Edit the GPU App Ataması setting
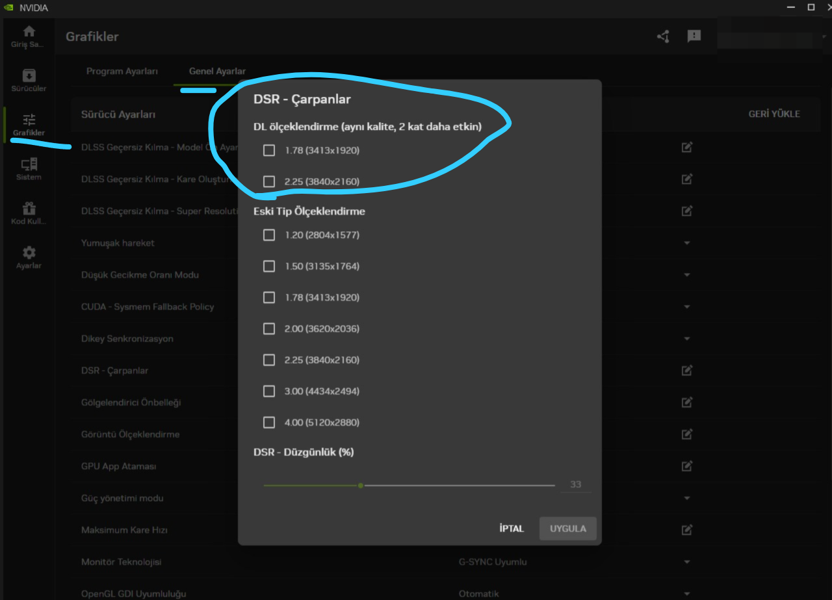 click(687, 466)
